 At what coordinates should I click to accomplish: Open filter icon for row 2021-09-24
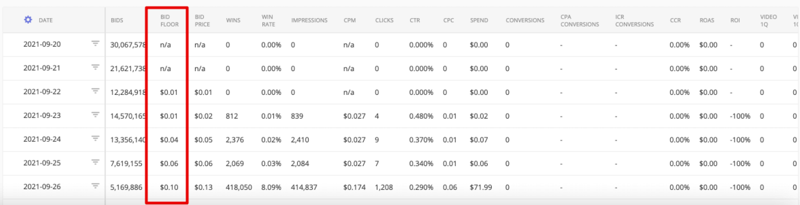click(x=95, y=139)
